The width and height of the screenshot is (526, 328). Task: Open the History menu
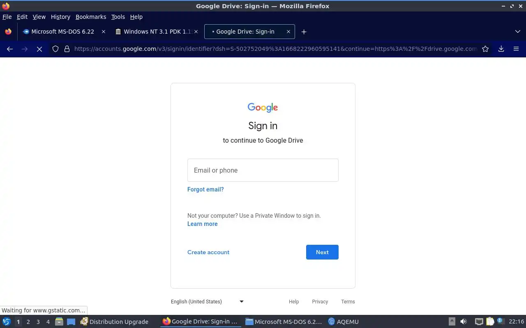[x=60, y=17]
